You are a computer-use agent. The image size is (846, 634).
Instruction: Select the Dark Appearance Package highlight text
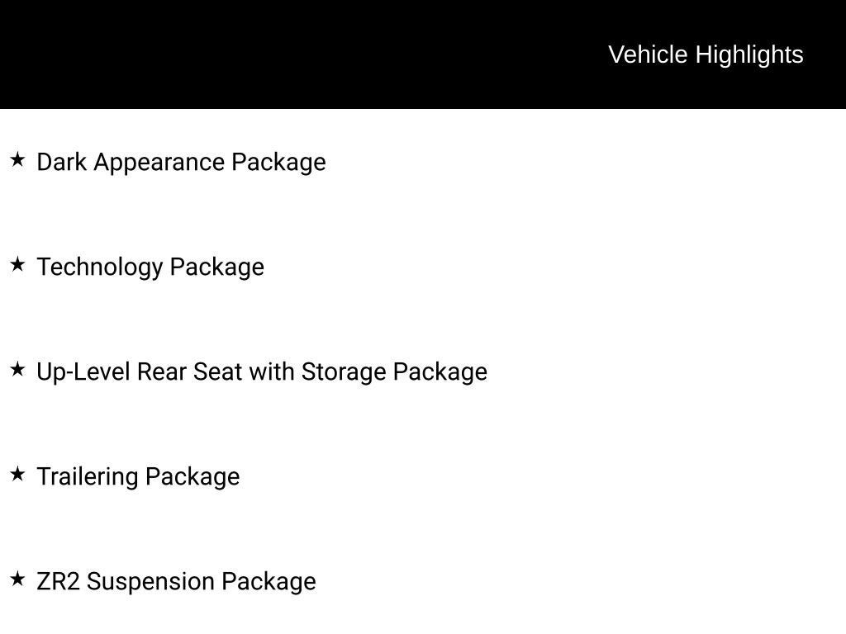pyautogui.click(x=181, y=163)
